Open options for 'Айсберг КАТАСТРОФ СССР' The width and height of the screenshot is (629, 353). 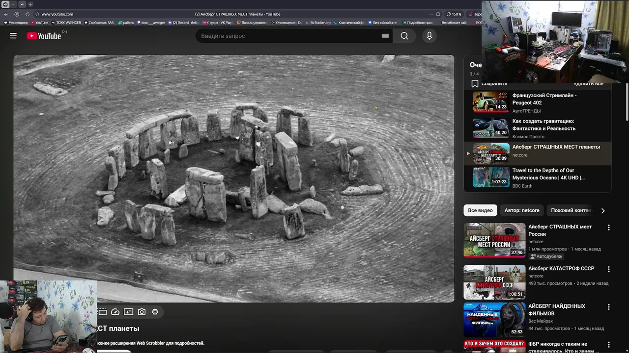click(608, 269)
